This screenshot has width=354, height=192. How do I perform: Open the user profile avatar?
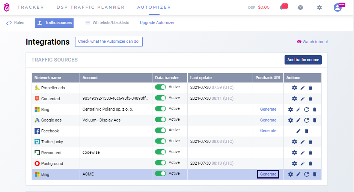click(x=337, y=7)
